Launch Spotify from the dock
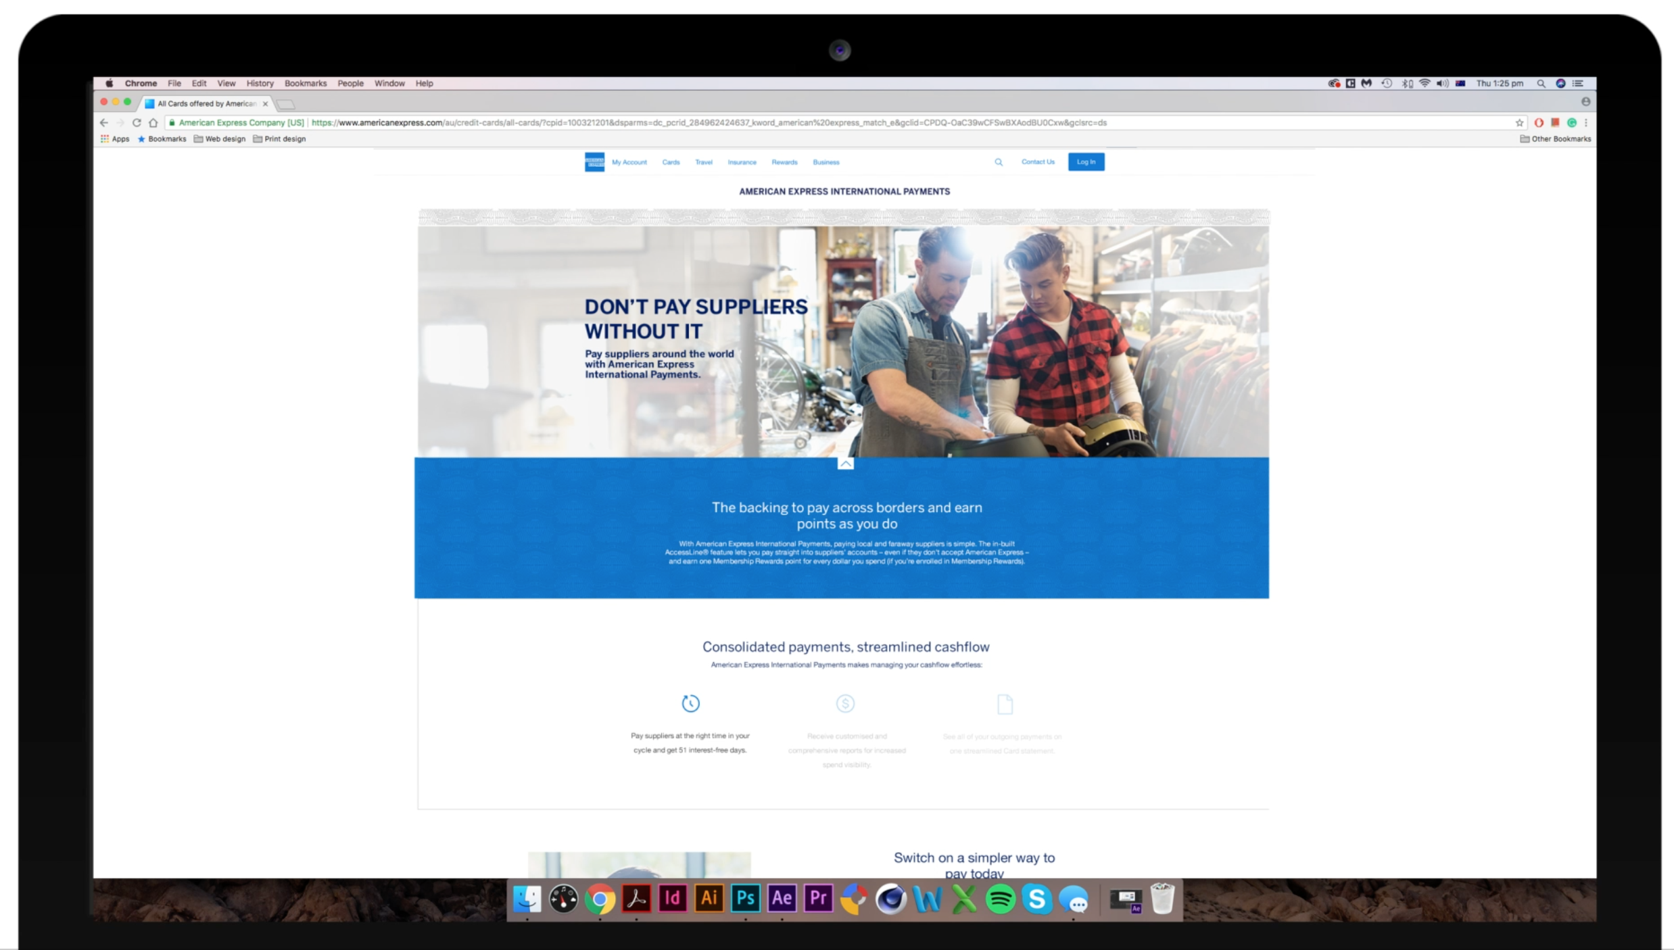Viewport: 1674px width, 950px height. (1001, 899)
